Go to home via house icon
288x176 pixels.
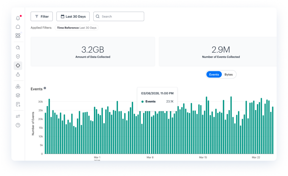pyautogui.click(x=18, y=27)
